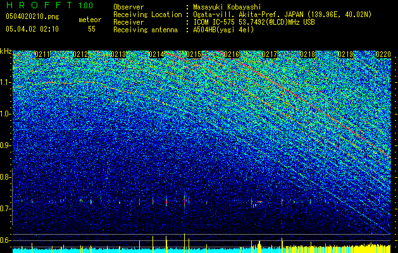Image resolution: width=398 pixels, height=253 pixels.
Task: Click the 0211 time marker
Action: click(x=42, y=54)
